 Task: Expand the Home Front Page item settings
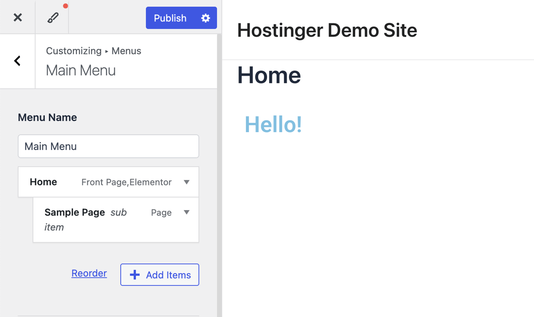pyautogui.click(x=187, y=182)
